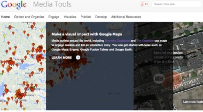Click the Lennox hotel label
The width and height of the screenshot is (203, 112).
[x=192, y=102]
